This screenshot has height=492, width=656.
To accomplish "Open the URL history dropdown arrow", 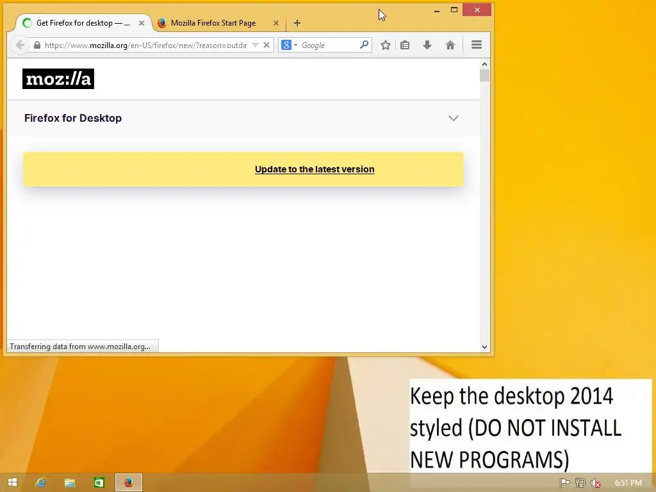I will coord(255,45).
